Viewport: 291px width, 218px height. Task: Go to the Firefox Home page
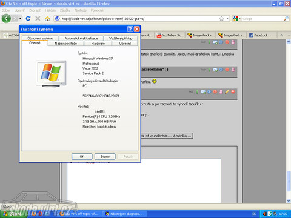pyautogui.click(x=47, y=19)
